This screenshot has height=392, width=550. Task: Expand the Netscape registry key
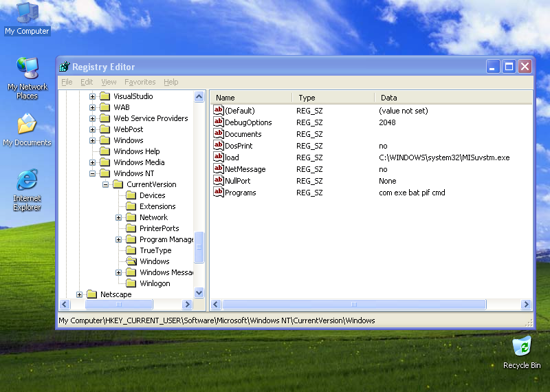(x=80, y=294)
